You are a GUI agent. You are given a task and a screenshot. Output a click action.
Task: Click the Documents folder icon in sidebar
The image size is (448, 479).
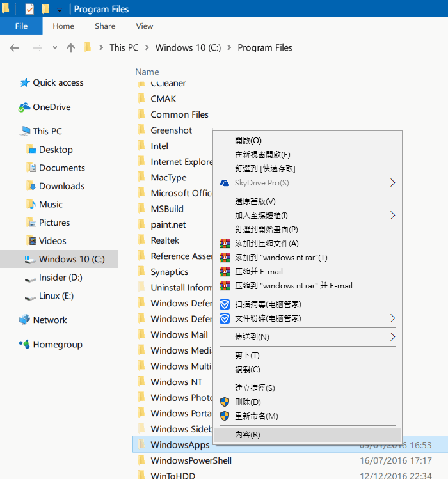coord(31,168)
